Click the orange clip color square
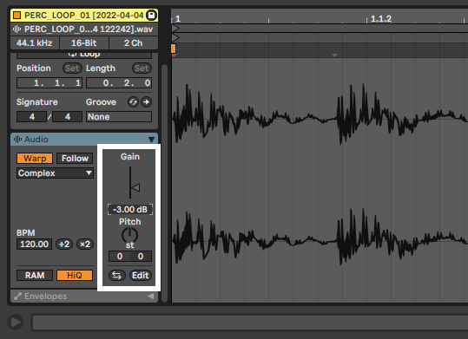The height and width of the screenshot is (339, 468). (x=17, y=15)
